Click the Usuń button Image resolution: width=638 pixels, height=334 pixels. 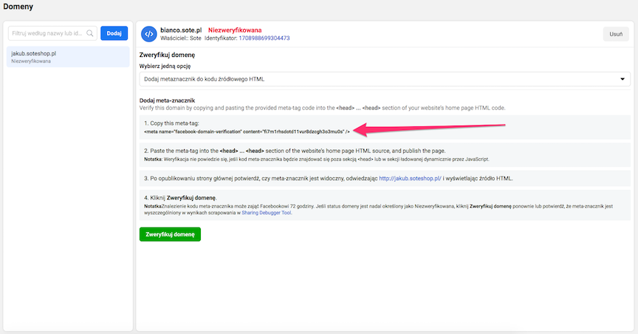click(x=617, y=34)
